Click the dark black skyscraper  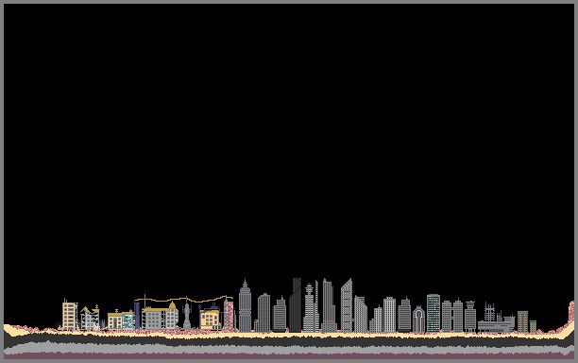coord(295,305)
